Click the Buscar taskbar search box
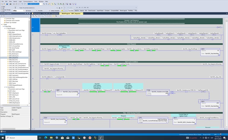This screenshot has width=228, height=140. [21, 138]
